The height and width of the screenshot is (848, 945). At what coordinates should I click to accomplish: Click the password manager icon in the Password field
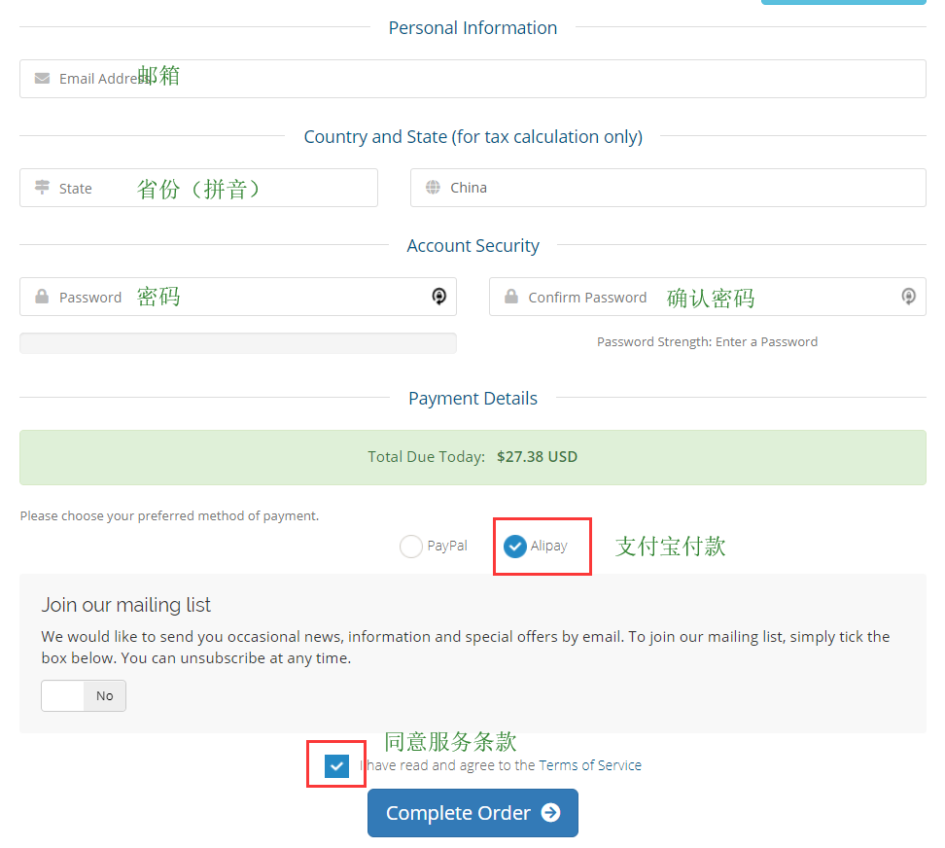(x=439, y=297)
